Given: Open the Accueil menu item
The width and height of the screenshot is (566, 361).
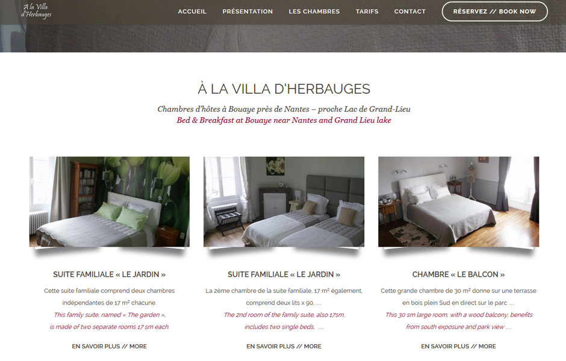Looking at the screenshot, I should click(192, 11).
